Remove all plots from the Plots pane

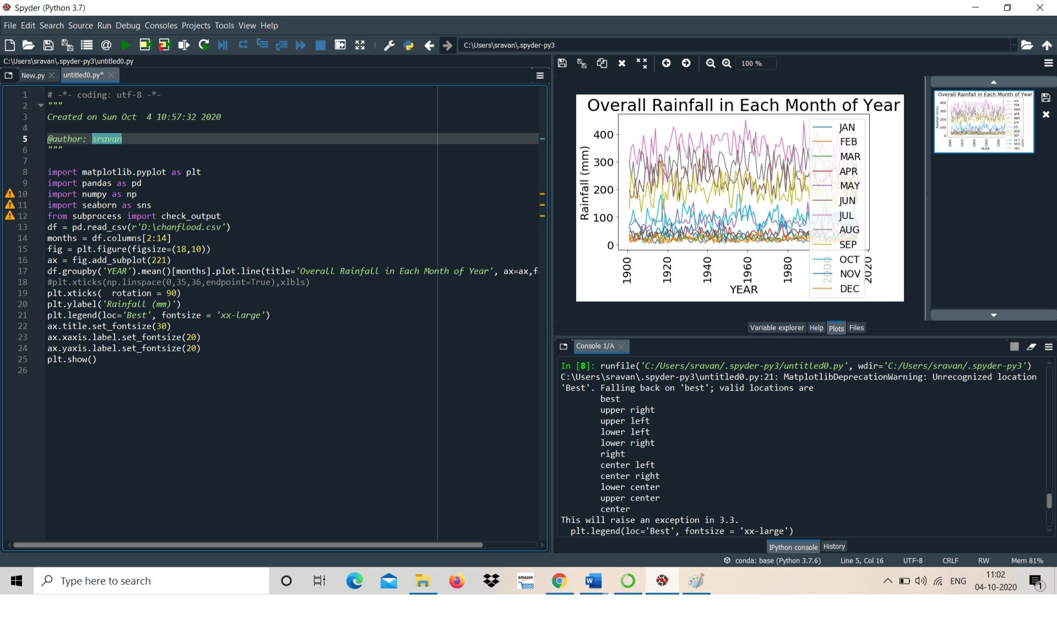tap(642, 63)
